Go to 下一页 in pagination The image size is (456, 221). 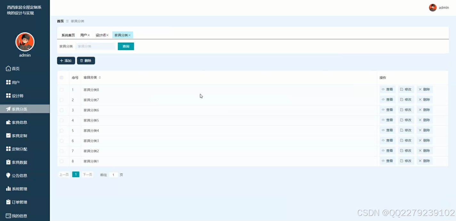click(87, 175)
